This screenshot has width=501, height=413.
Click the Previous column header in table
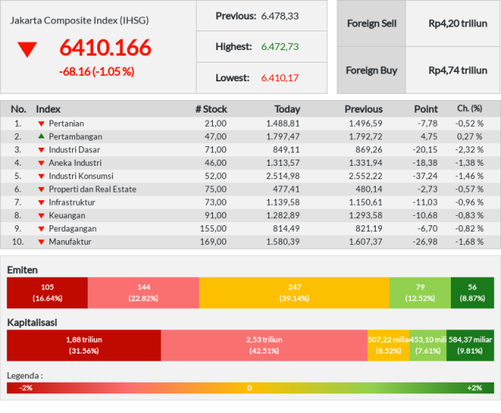[x=363, y=110]
